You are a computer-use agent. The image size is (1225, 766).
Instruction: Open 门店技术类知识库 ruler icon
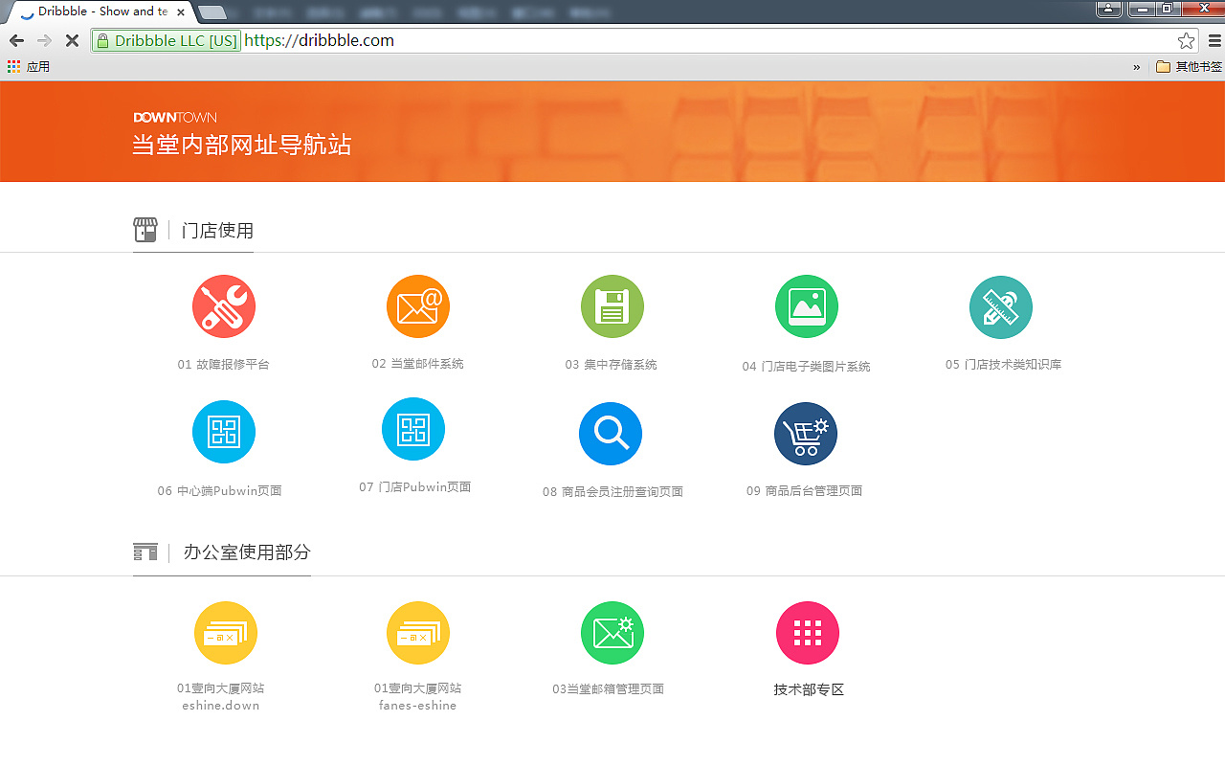1001,306
